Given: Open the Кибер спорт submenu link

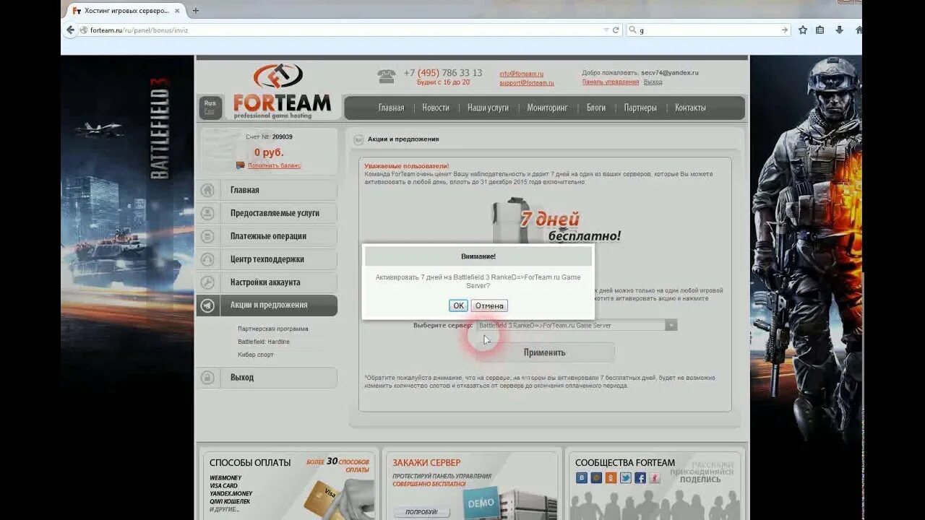Looking at the screenshot, I should (256, 355).
